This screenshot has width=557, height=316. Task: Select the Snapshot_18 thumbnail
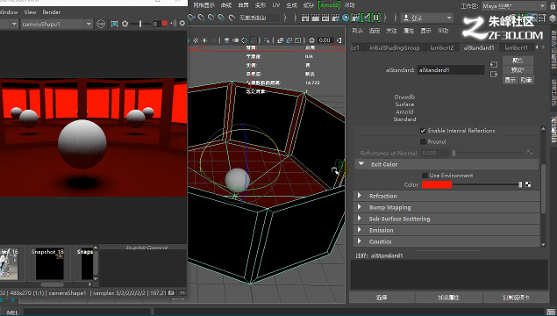(49, 263)
